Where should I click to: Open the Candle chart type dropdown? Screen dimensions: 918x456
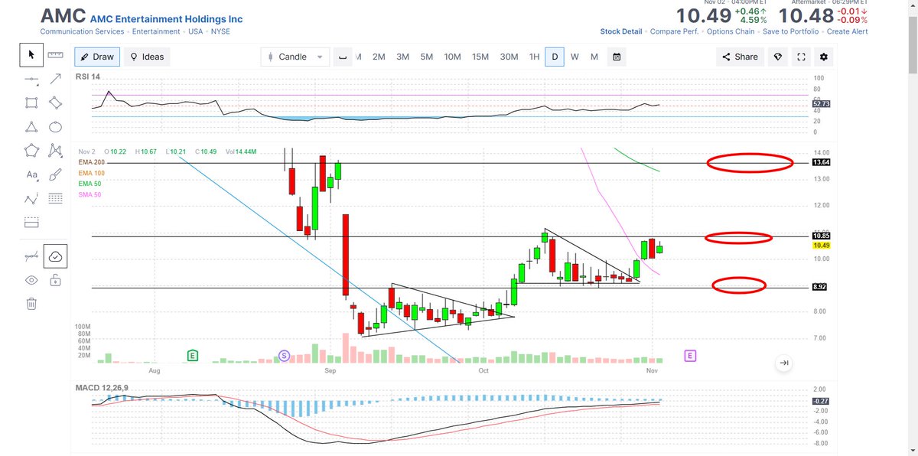pos(295,57)
